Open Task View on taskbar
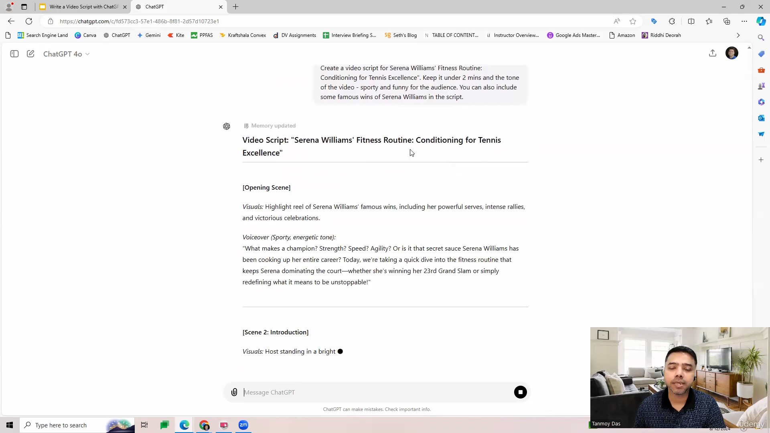 coord(144,425)
